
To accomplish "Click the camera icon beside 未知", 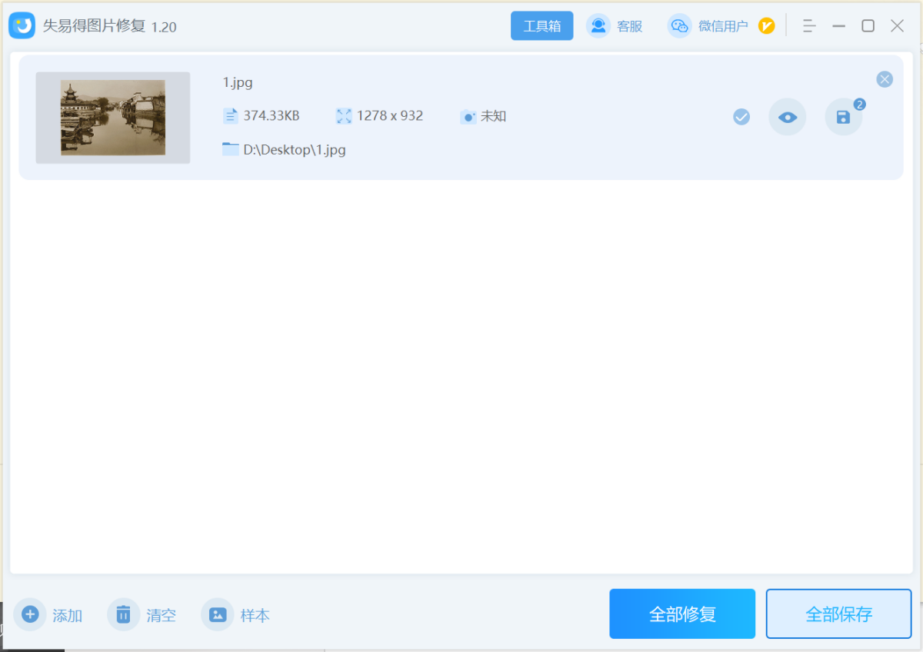I will 468,117.
